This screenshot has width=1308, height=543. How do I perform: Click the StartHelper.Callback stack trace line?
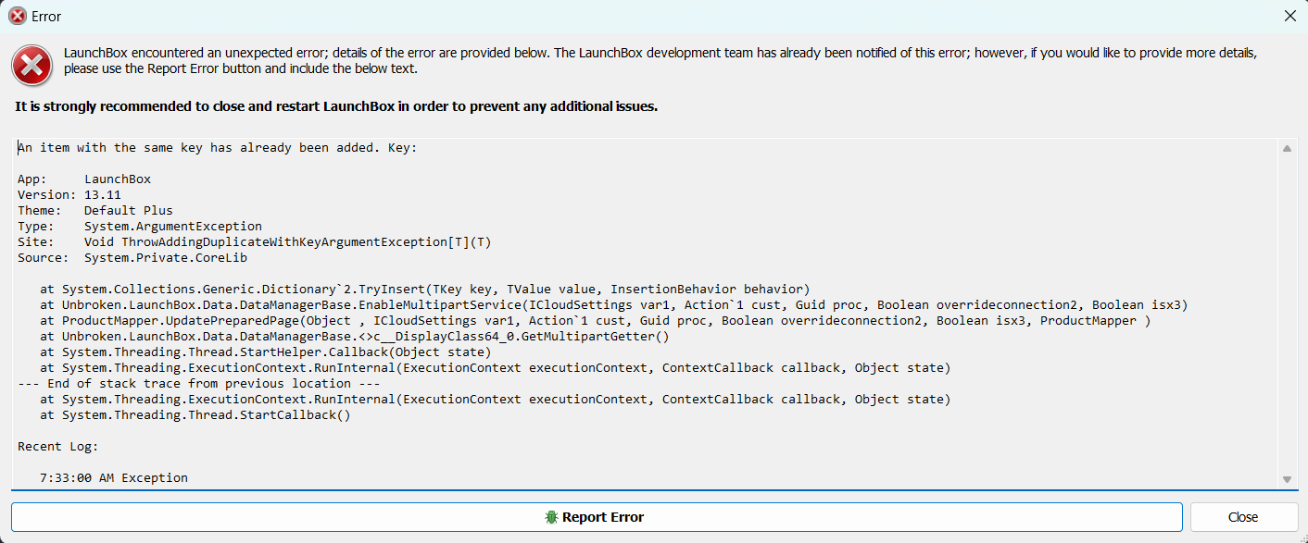click(x=266, y=352)
